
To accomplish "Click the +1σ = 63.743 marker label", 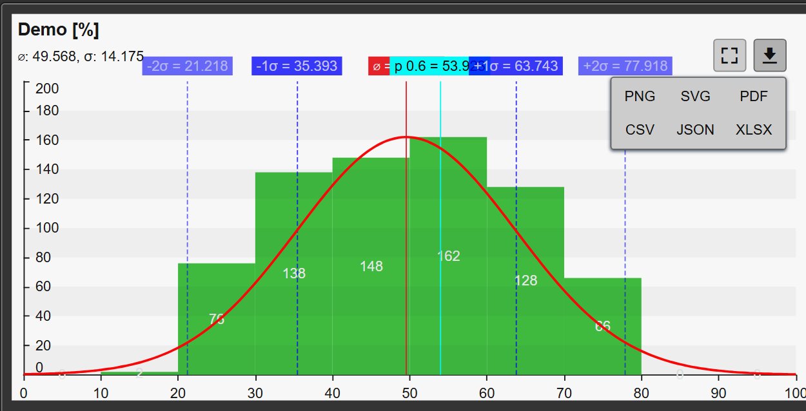I will (x=516, y=66).
